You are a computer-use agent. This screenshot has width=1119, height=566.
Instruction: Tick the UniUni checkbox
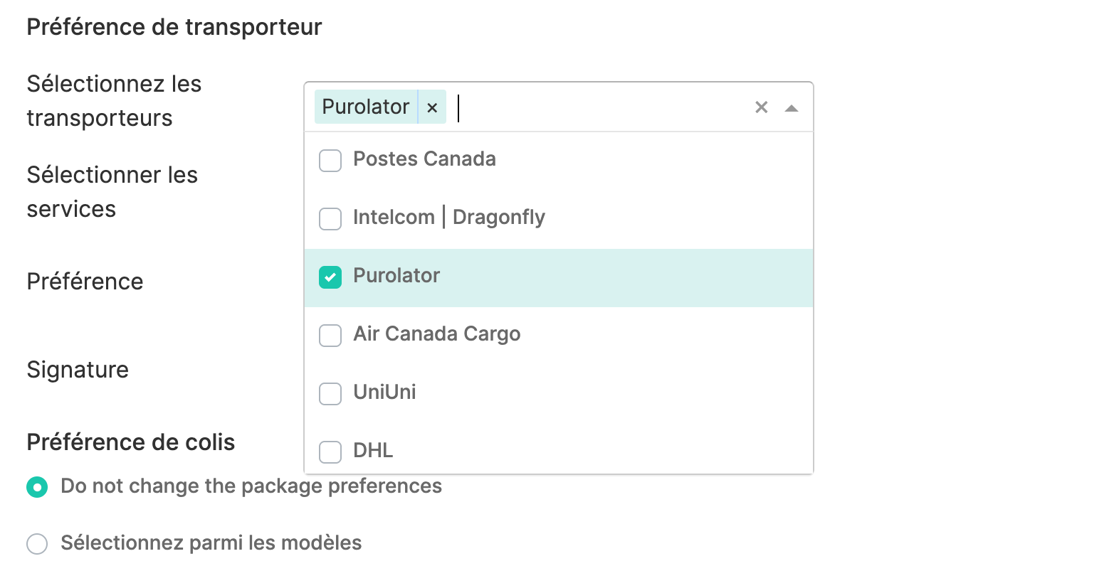pos(330,393)
